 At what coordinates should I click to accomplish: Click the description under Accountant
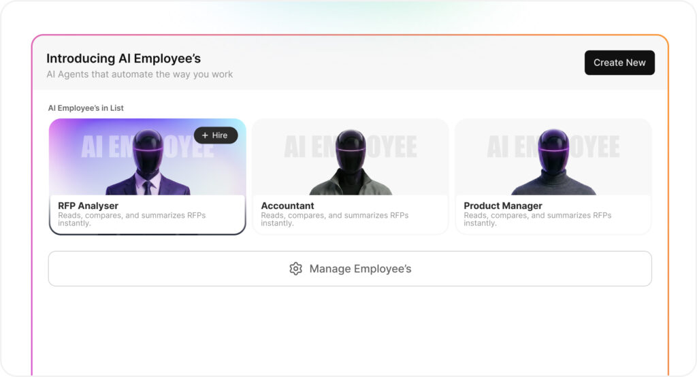334,219
